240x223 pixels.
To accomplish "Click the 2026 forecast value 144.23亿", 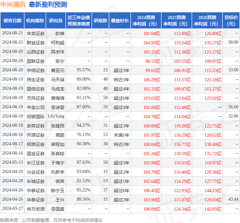I will point(213,191).
